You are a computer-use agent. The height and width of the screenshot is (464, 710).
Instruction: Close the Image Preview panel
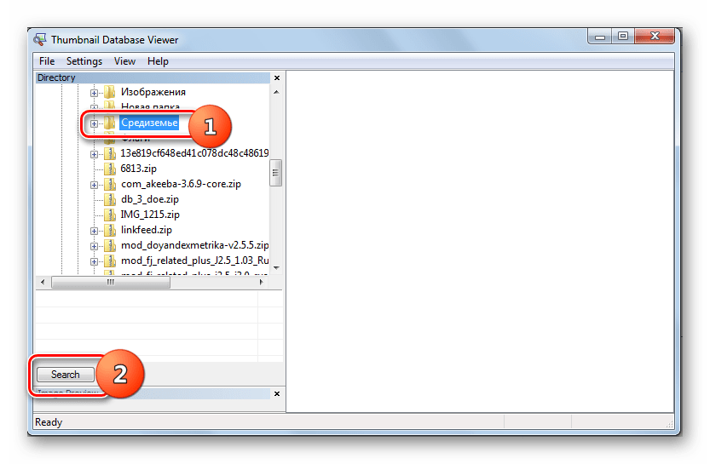tap(276, 393)
